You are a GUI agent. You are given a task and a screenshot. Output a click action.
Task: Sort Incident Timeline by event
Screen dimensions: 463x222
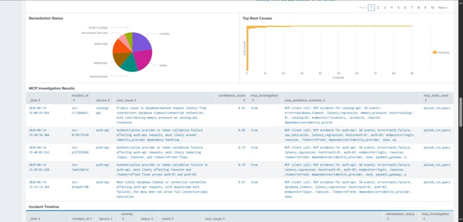pyautogui.click(x=168, y=219)
